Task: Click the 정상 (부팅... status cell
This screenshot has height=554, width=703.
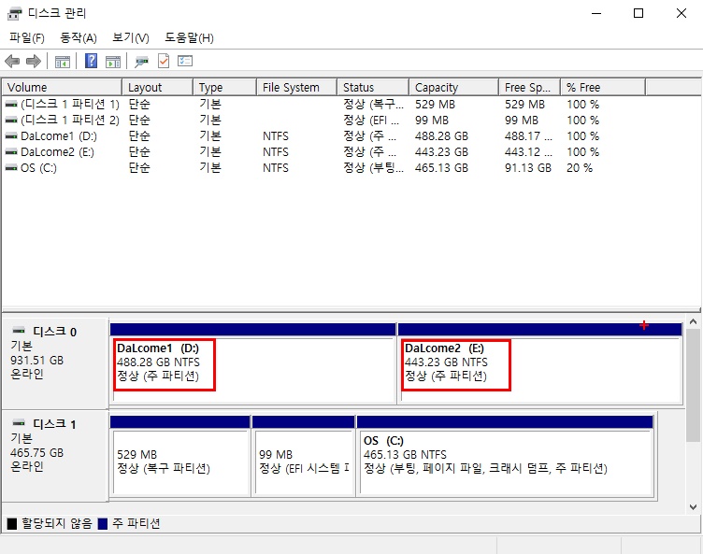Action: pyautogui.click(x=374, y=168)
